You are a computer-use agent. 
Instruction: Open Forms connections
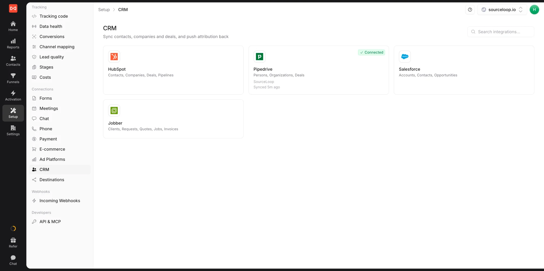pyautogui.click(x=60, y=98)
